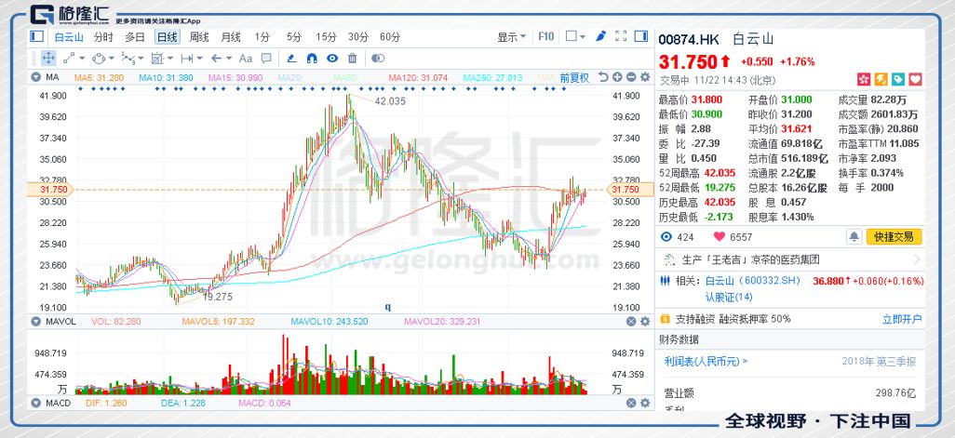Expand ellipse tool options arrow
Screen dimensions: 955x438
point(112,59)
